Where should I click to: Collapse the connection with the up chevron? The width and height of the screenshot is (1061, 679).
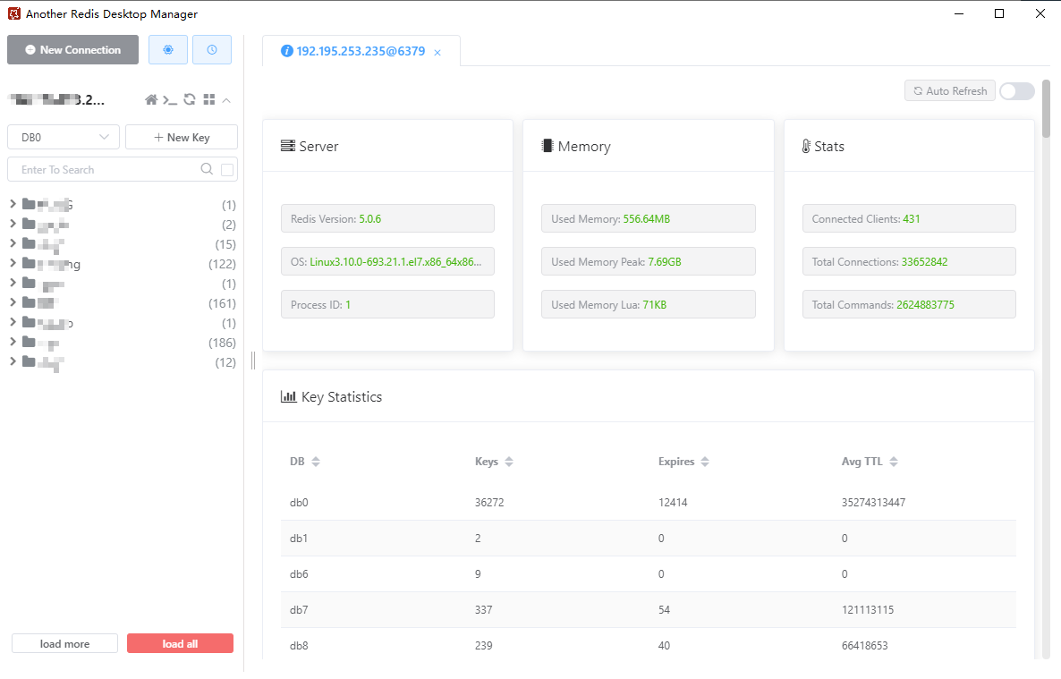tap(226, 99)
